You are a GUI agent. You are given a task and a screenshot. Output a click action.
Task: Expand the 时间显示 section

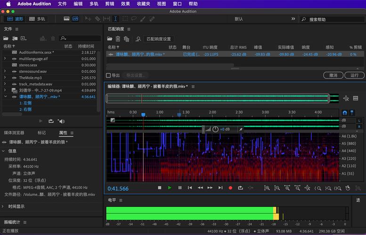pos(4,206)
